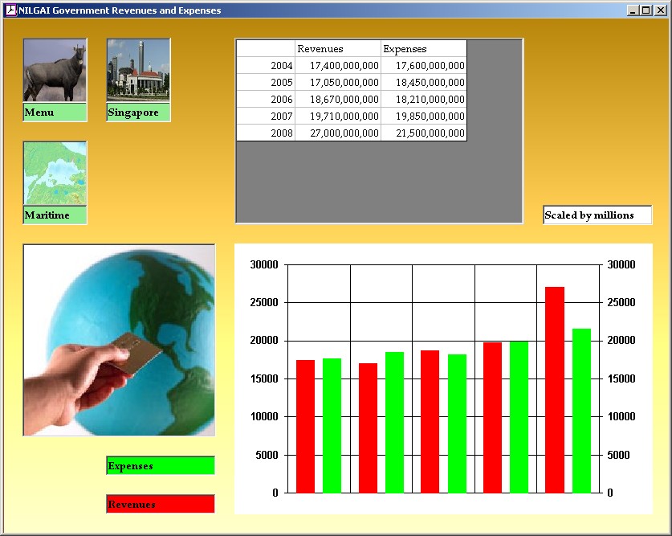
Task: Click the tallest red bar in chart
Action: 554,390
